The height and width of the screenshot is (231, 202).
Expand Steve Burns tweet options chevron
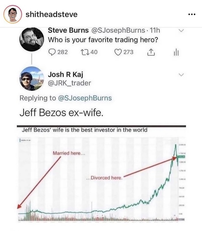pyautogui.click(x=181, y=31)
